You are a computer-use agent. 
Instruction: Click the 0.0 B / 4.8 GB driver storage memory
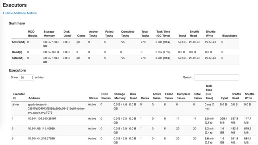point(120,106)
